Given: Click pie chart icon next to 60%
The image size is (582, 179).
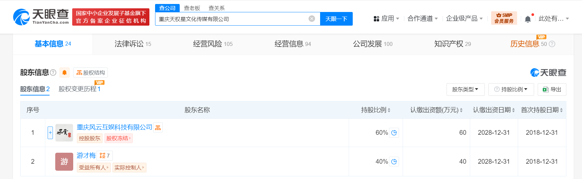Looking at the screenshot, I should point(394,132).
